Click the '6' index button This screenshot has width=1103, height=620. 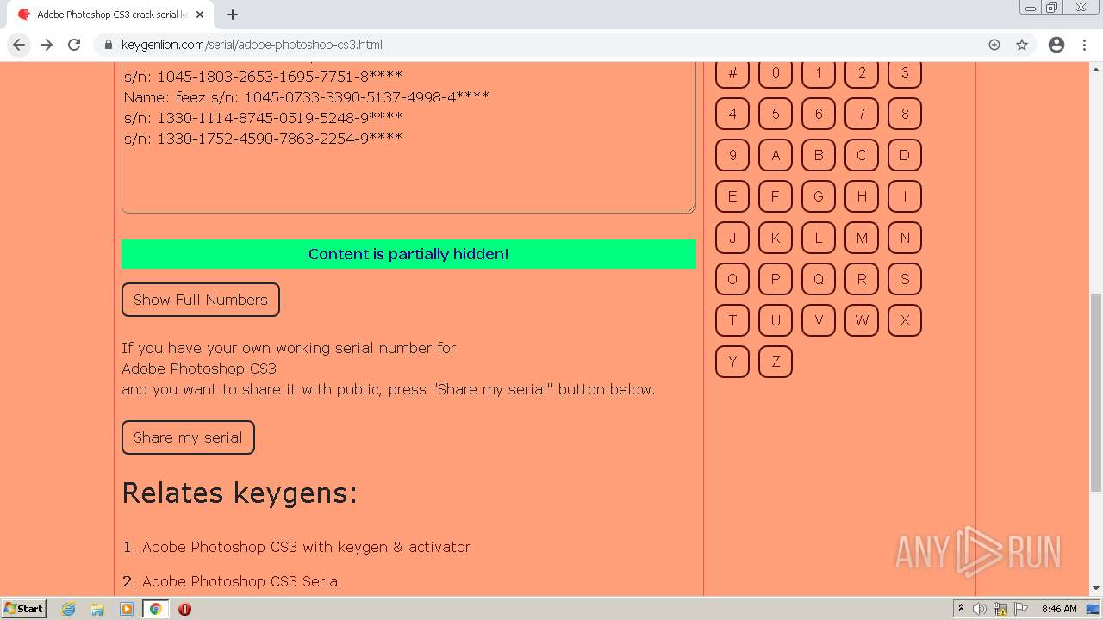point(819,114)
